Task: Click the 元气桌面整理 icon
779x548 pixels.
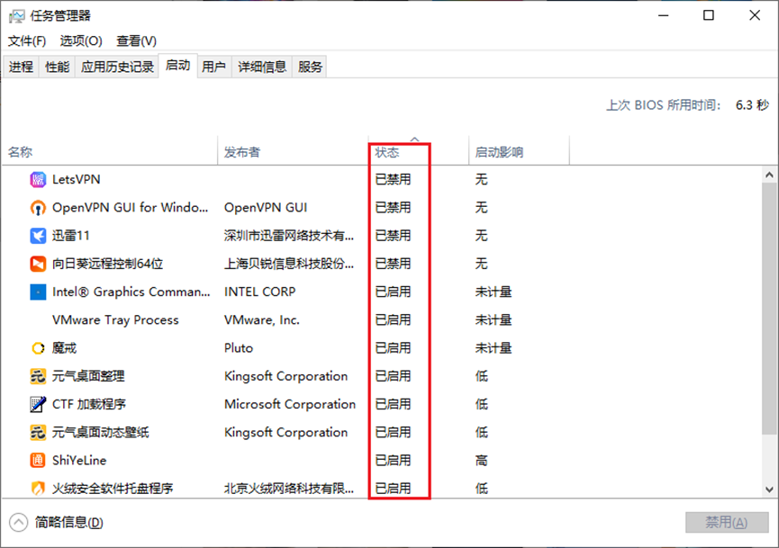Action: [38, 376]
